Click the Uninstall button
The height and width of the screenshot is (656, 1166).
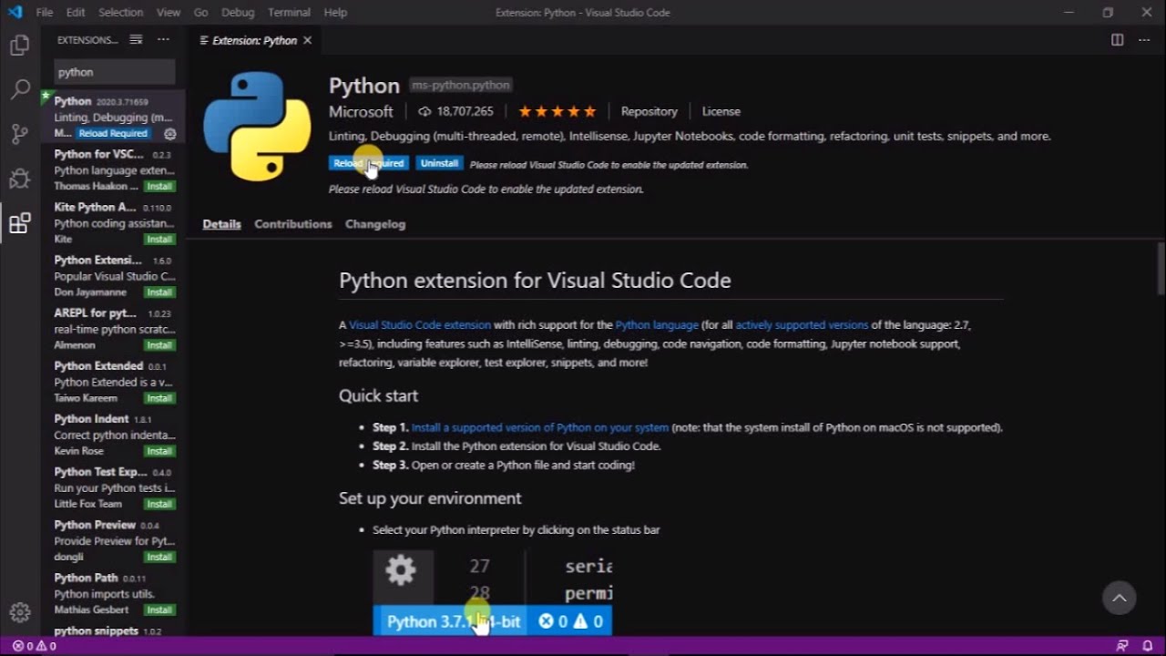tap(439, 164)
